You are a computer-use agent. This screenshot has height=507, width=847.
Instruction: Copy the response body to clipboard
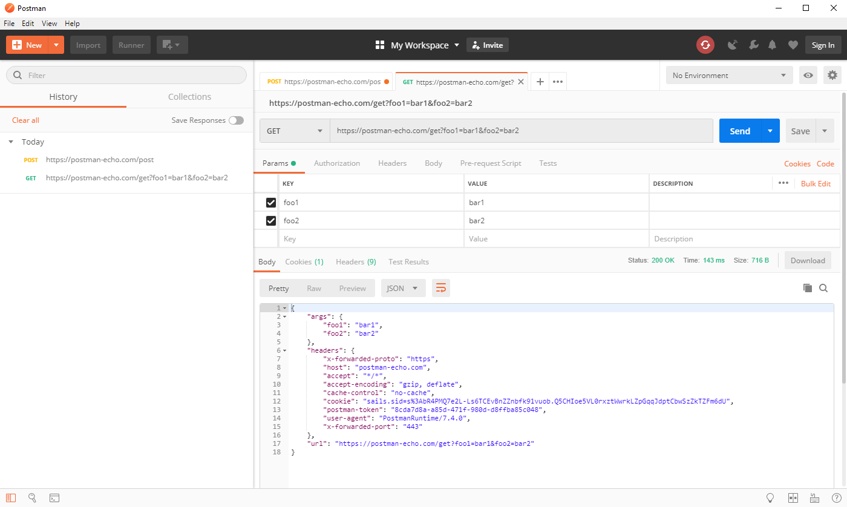pyautogui.click(x=808, y=288)
